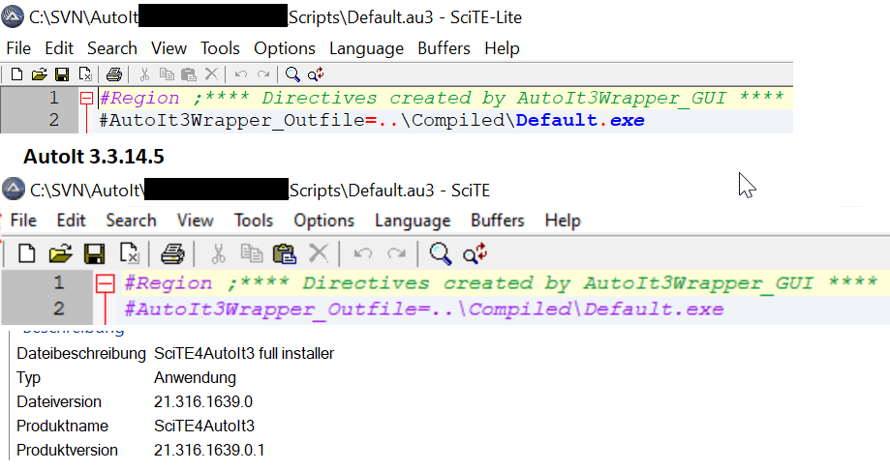Click Close file icon in SciTE-Lite toolbar
The height and width of the screenshot is (471, 890).
[x=85, y=74]
